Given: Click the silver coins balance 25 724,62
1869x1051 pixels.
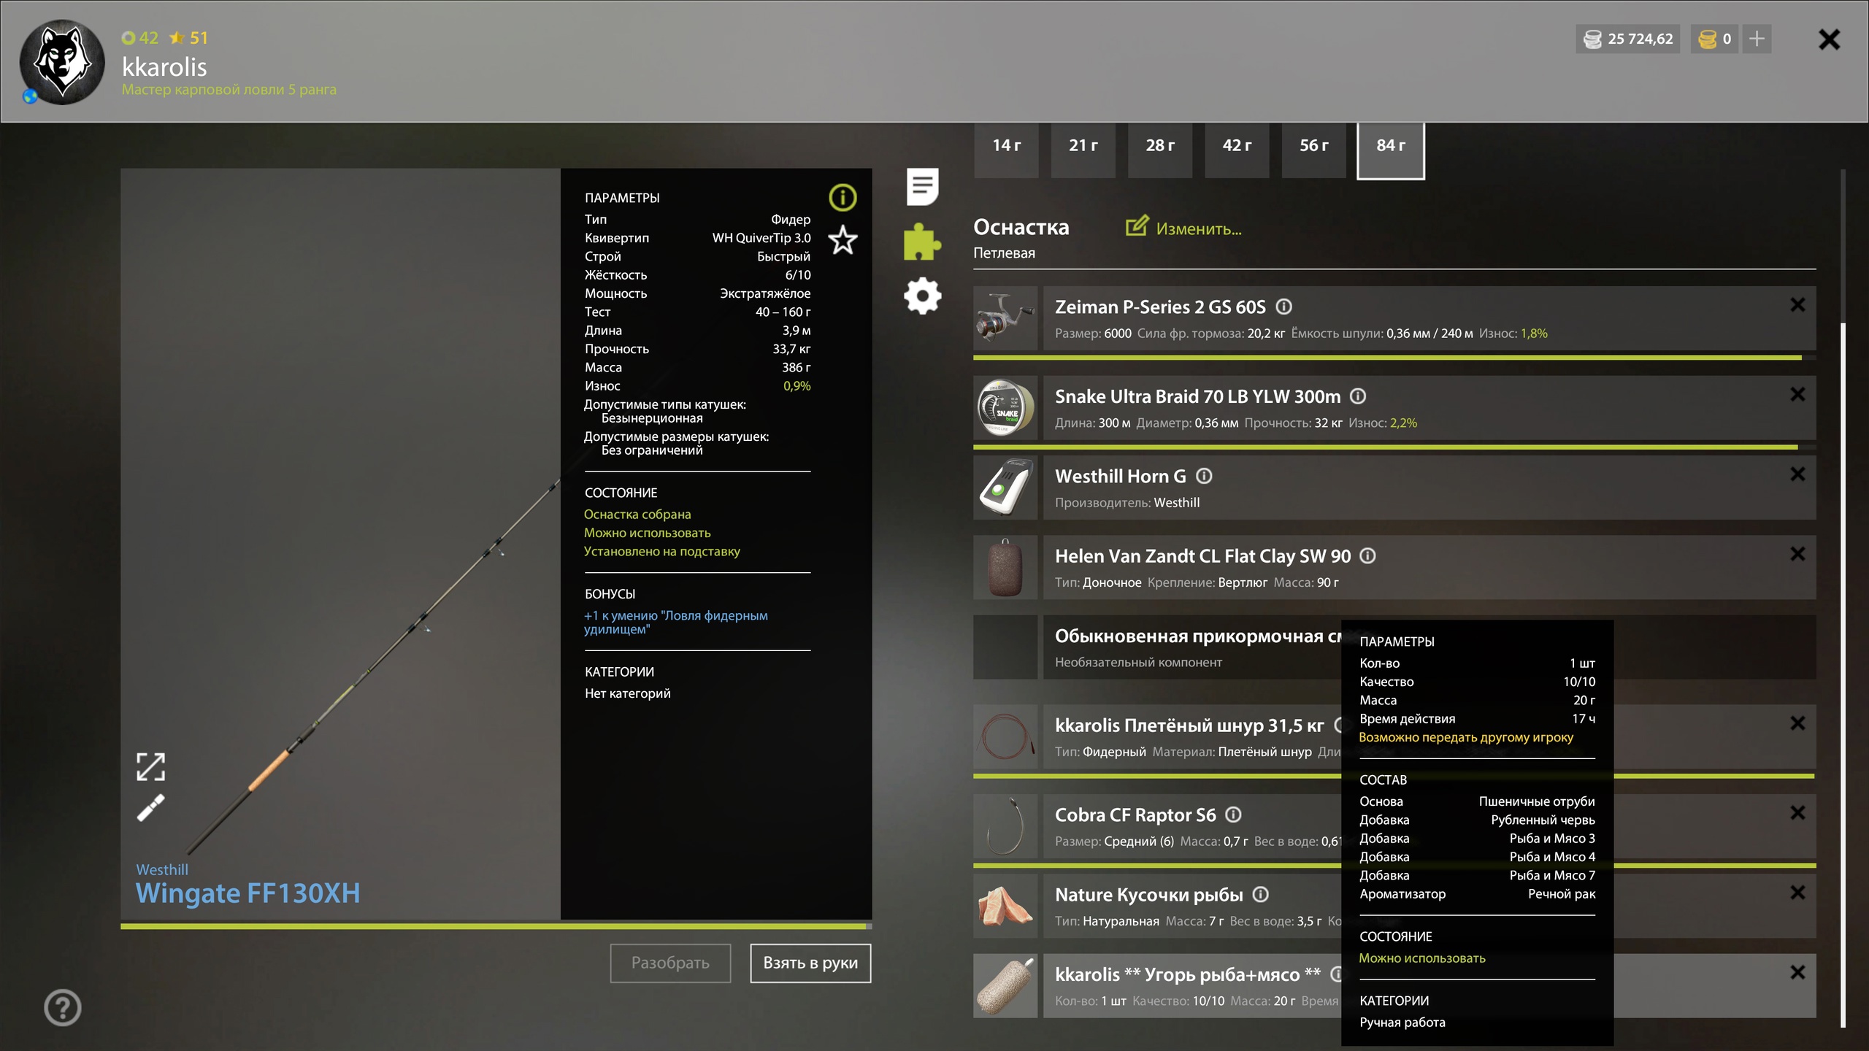Looking at the screenshot, I should click(x=1627, y=39).
